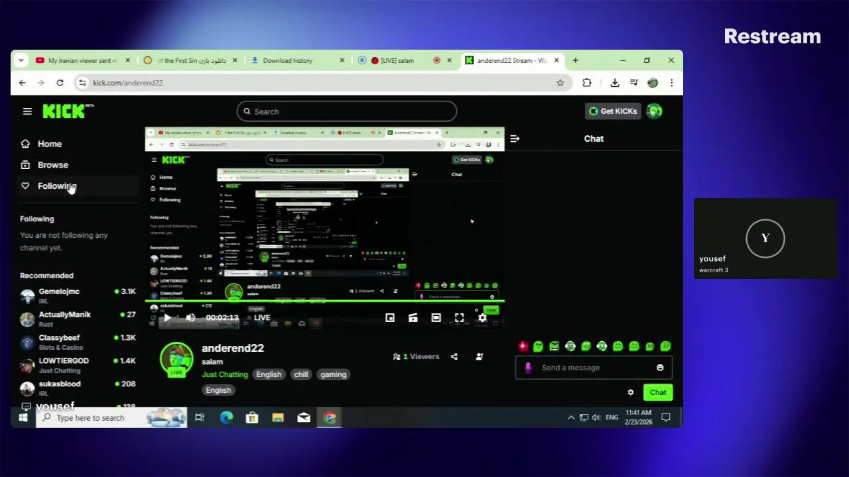Viewport: 849px width, 477px height.
Task: Create a clip with the player clip icon
Action: point(413,318)
